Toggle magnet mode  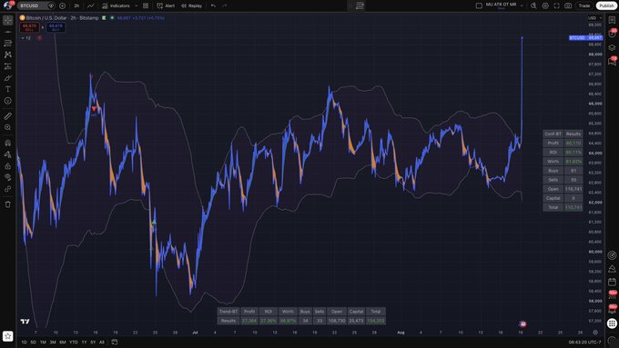tap(8, 143)
